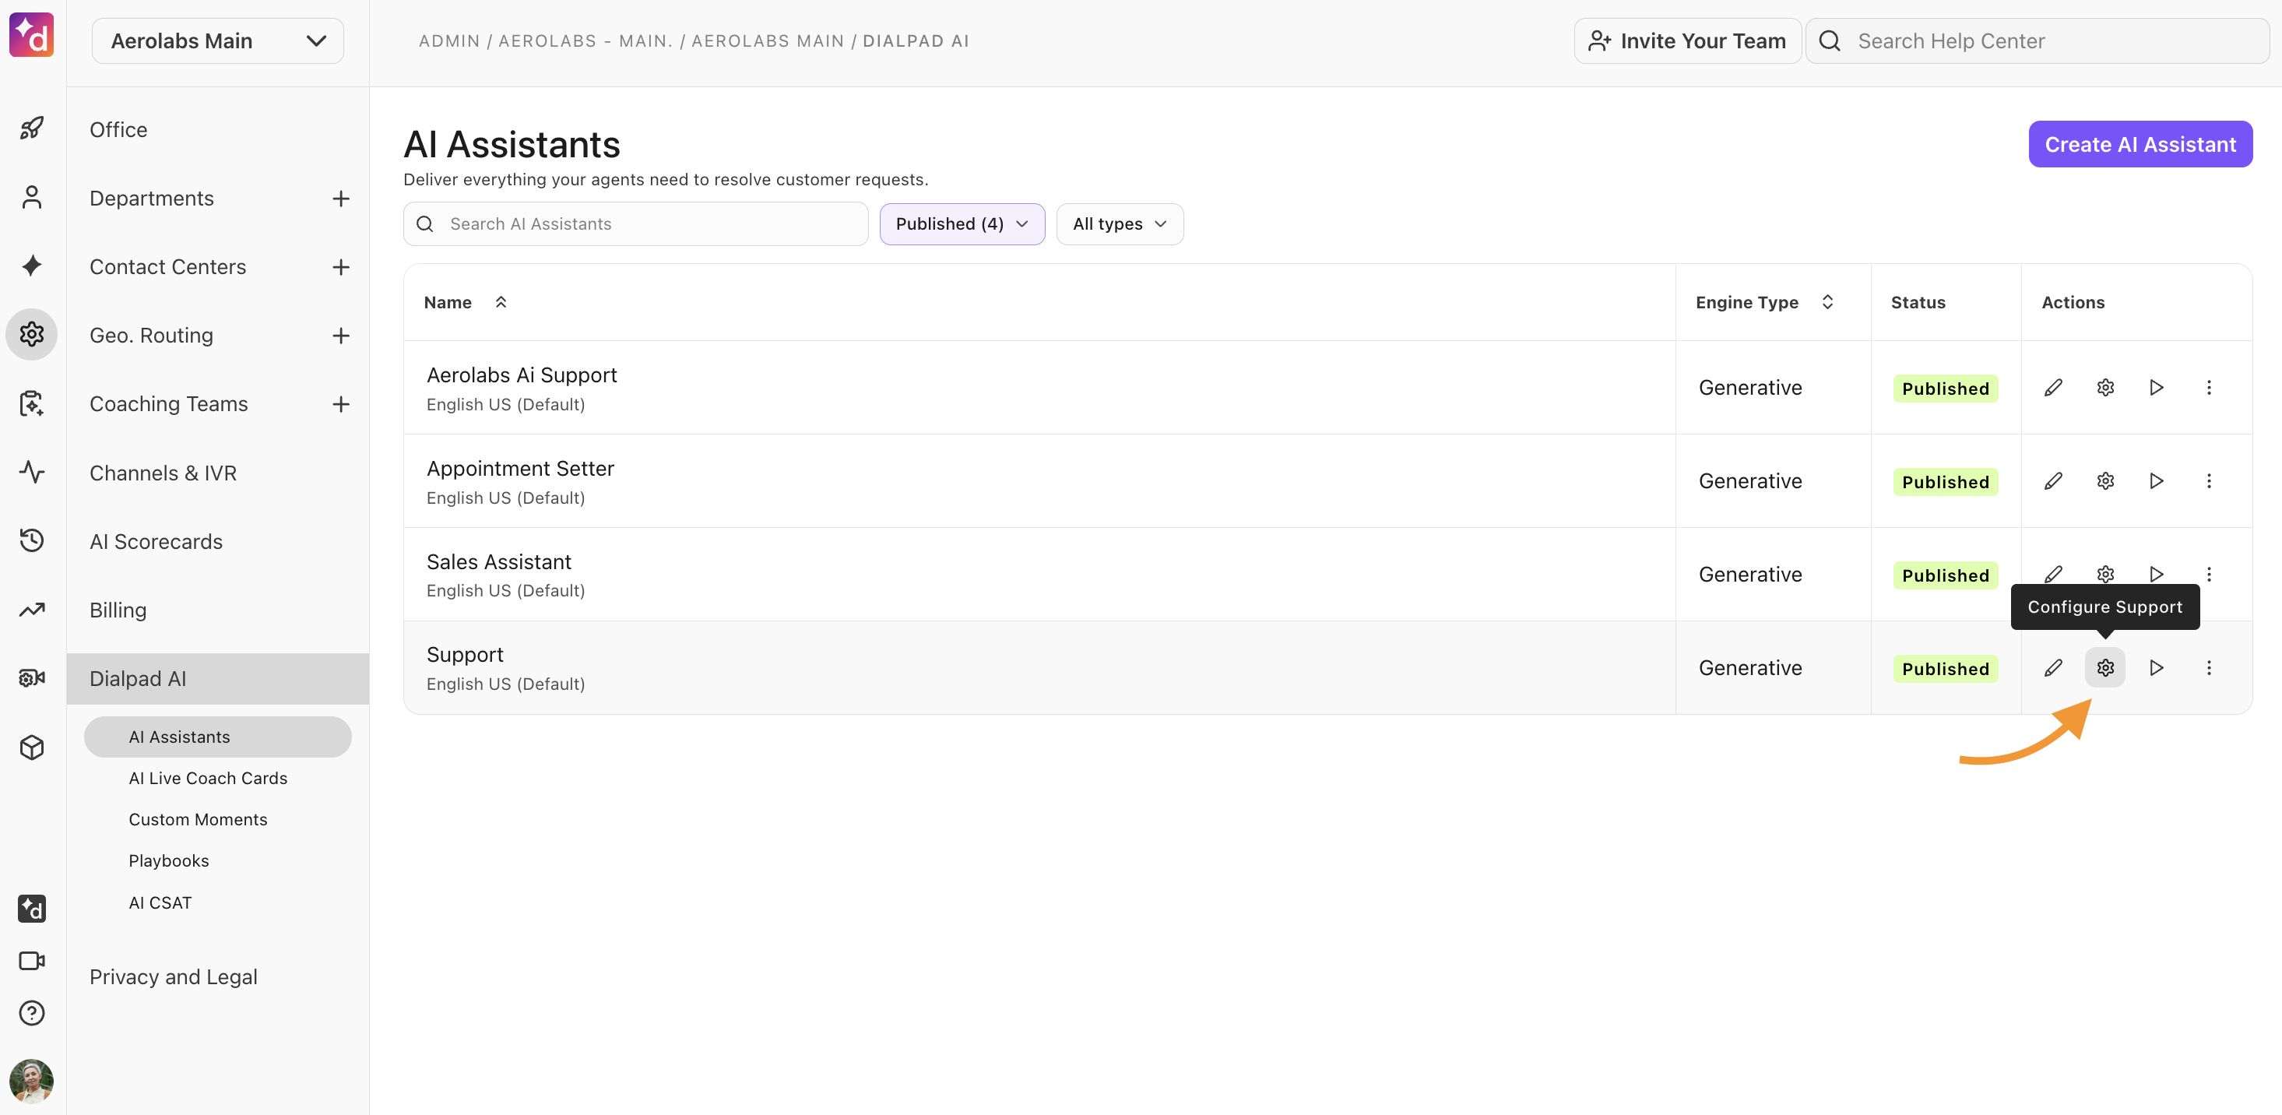2282x1115 pixels.
Task: Add a new Geo. Routing with plus
Action: (341, 336)
